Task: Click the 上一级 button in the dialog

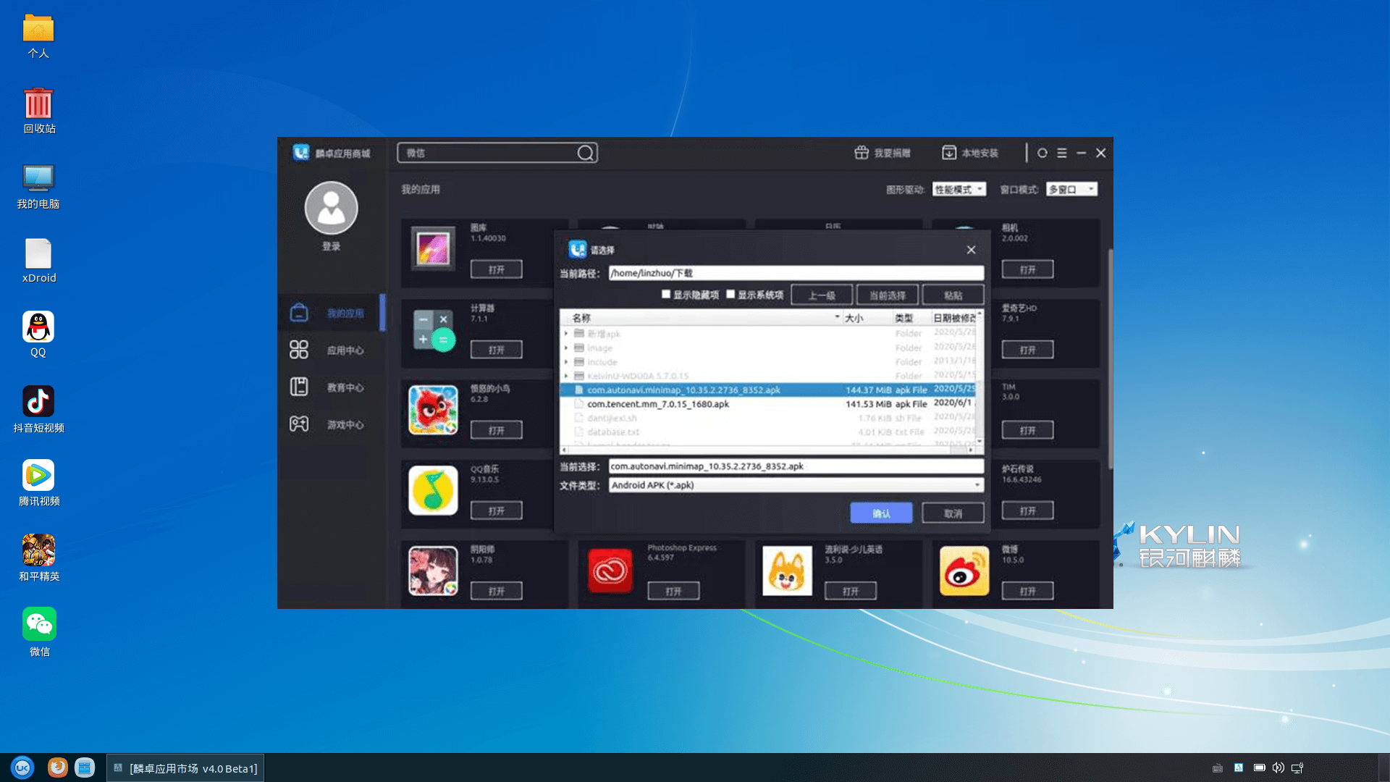Action: coord(822,295)
